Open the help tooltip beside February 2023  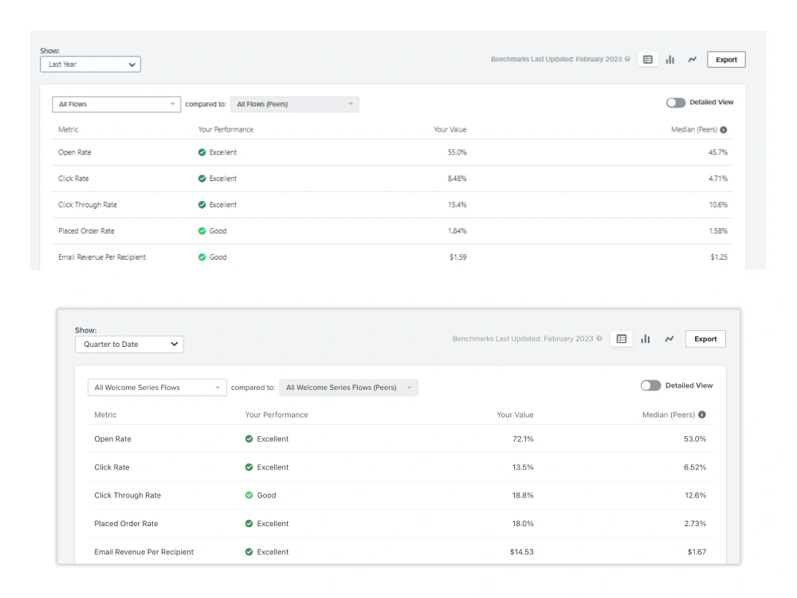(x=627, y=59)
